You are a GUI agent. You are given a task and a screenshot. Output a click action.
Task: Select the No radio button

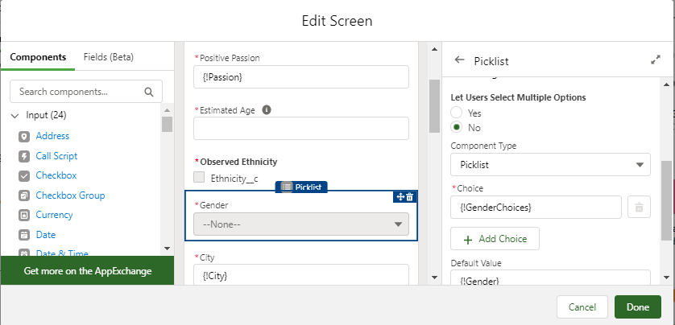click(x=457, y=127)
